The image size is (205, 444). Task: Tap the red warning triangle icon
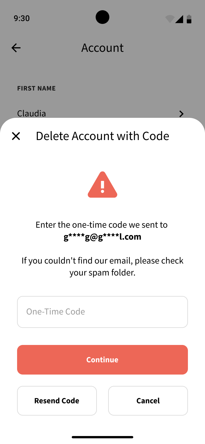tap(102, 185)
